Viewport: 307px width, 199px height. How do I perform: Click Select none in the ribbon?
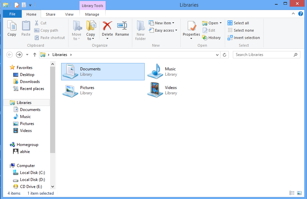coord(241,30)
